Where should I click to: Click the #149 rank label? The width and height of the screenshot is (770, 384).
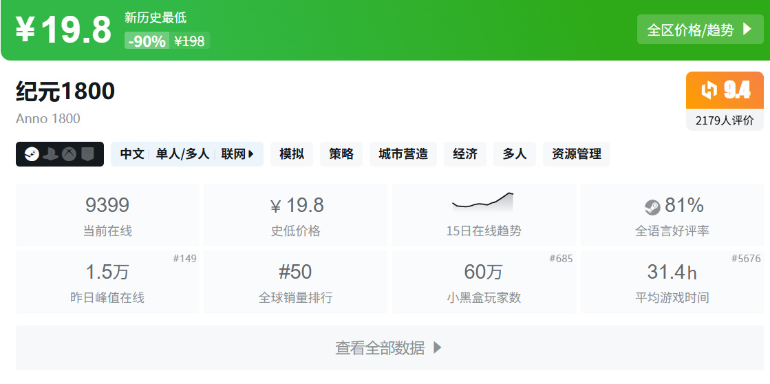[x=184, y=259]
